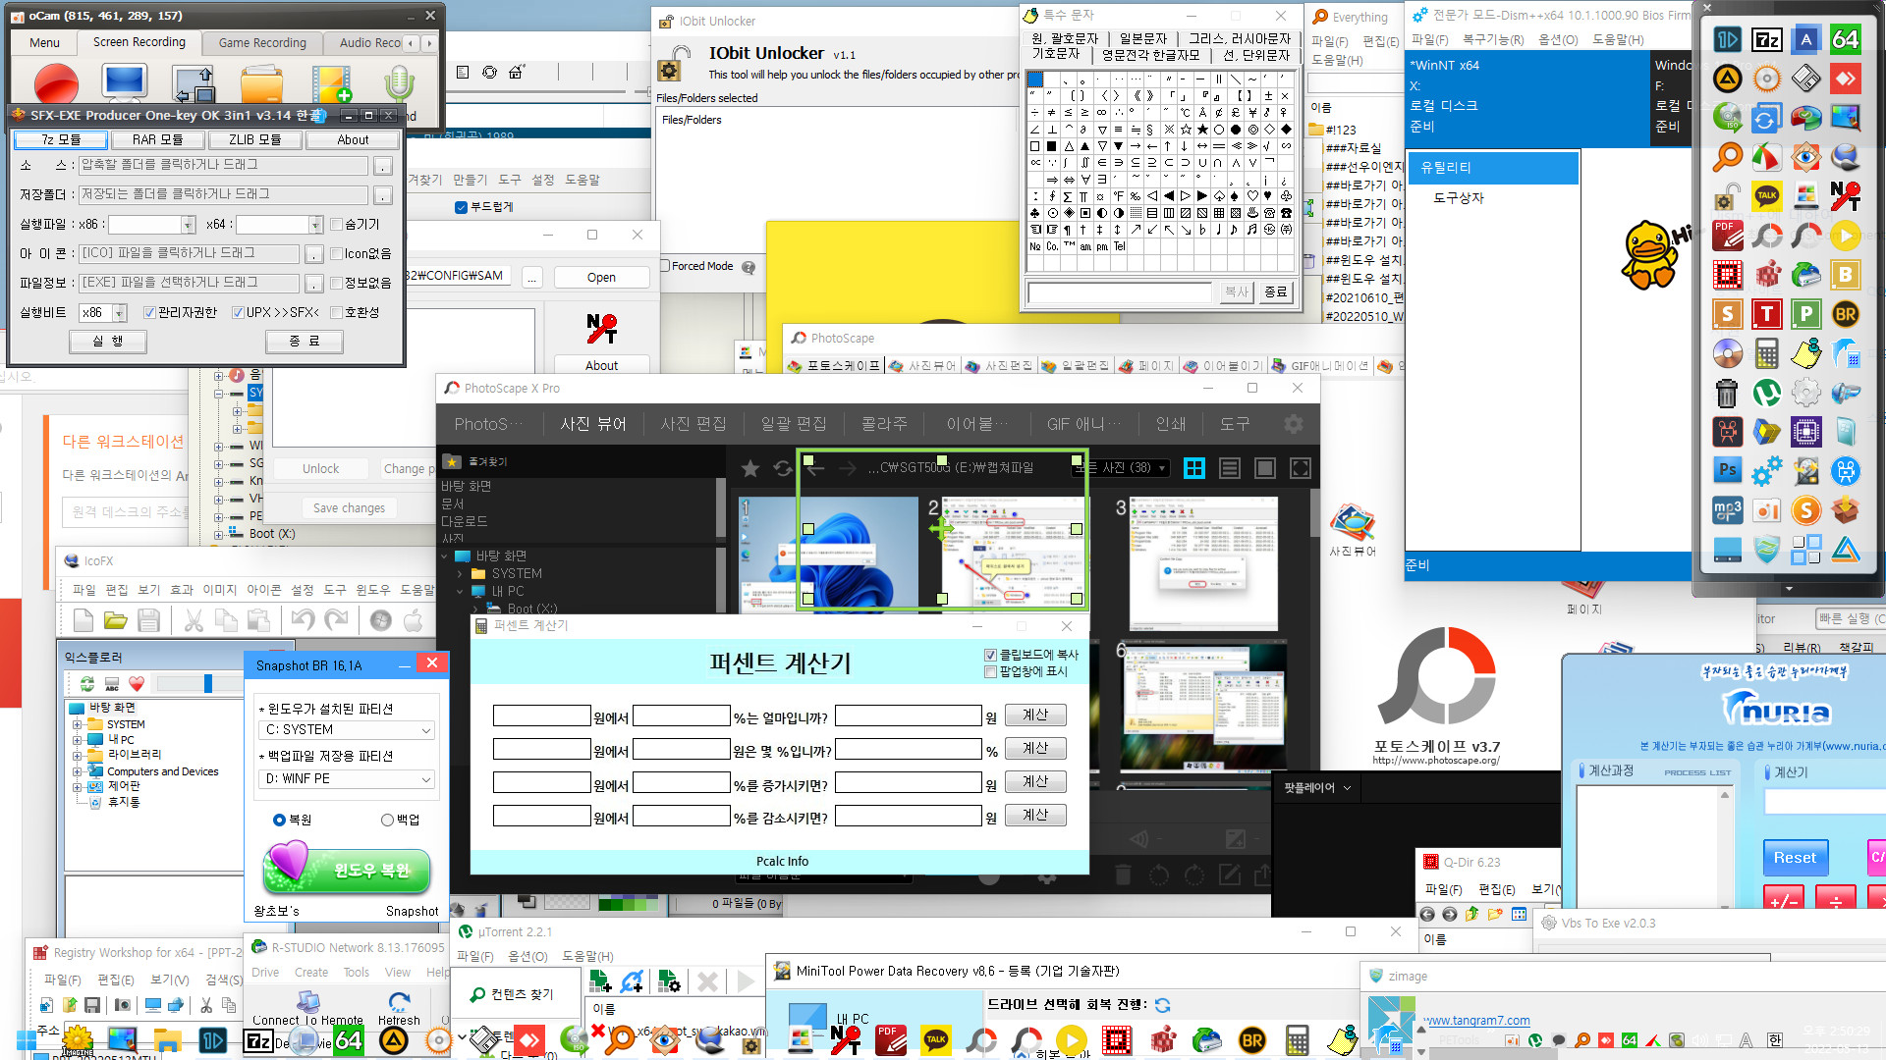
Task: Launch AIMP from the right icon dock
Action: point(1728,79)
